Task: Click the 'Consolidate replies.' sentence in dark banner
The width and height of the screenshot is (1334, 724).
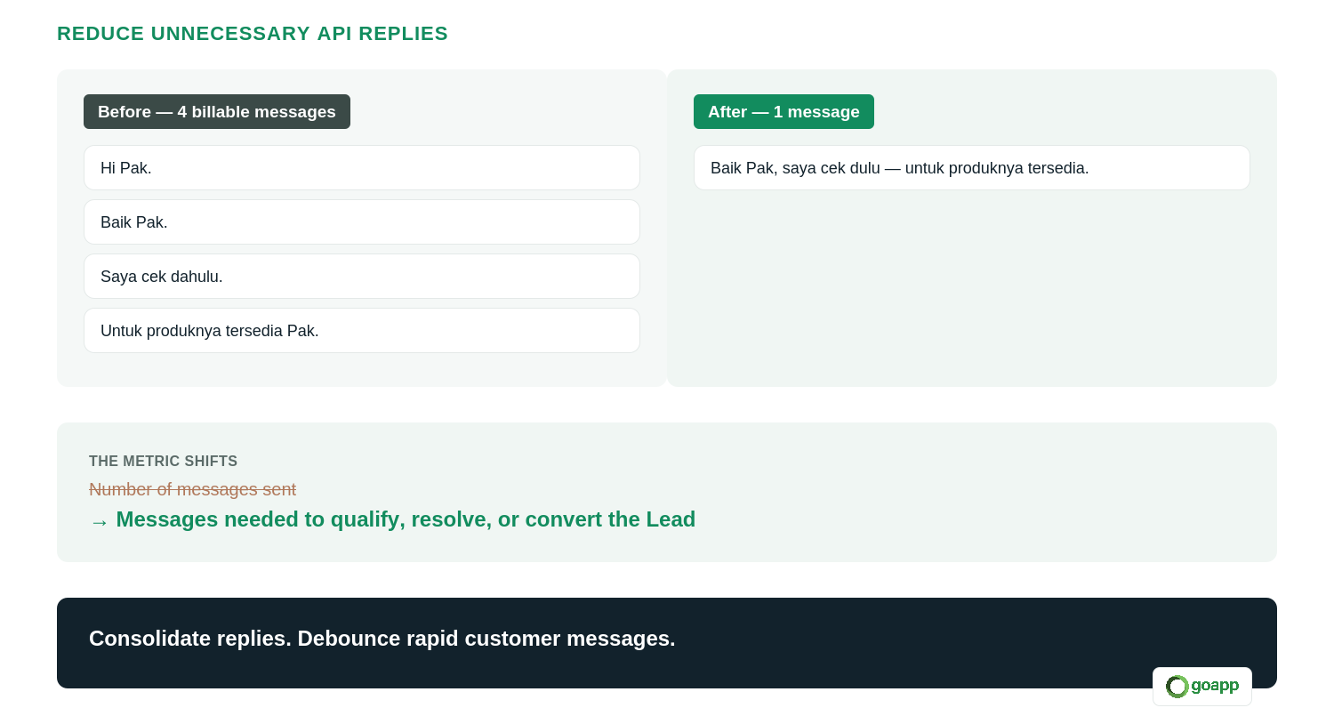Action: click(190, 639)
